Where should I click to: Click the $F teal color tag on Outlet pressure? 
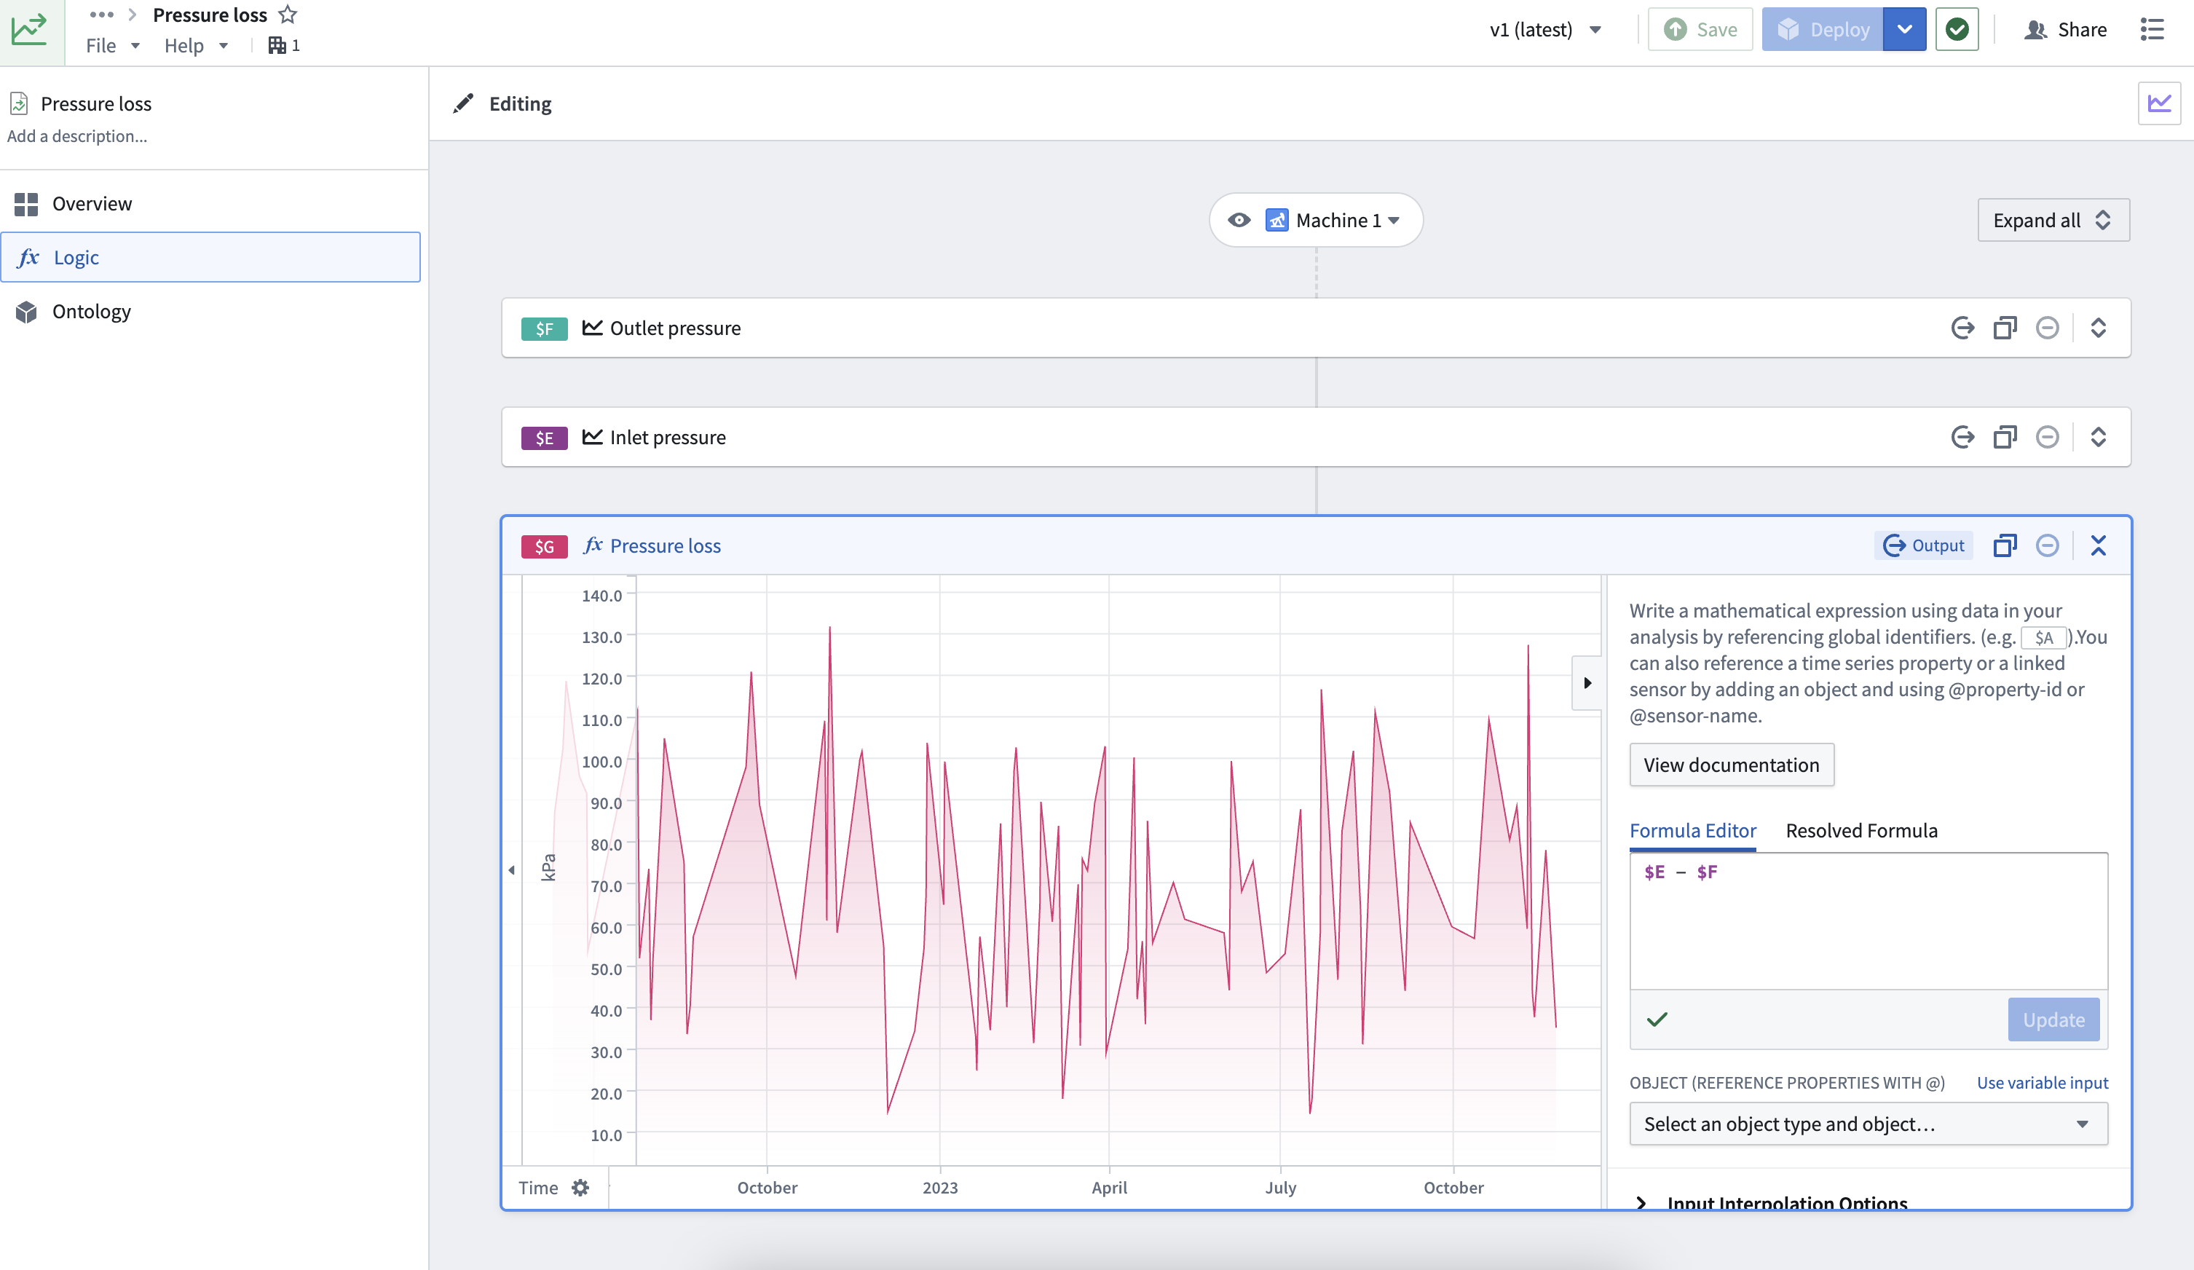click(544, 328)
